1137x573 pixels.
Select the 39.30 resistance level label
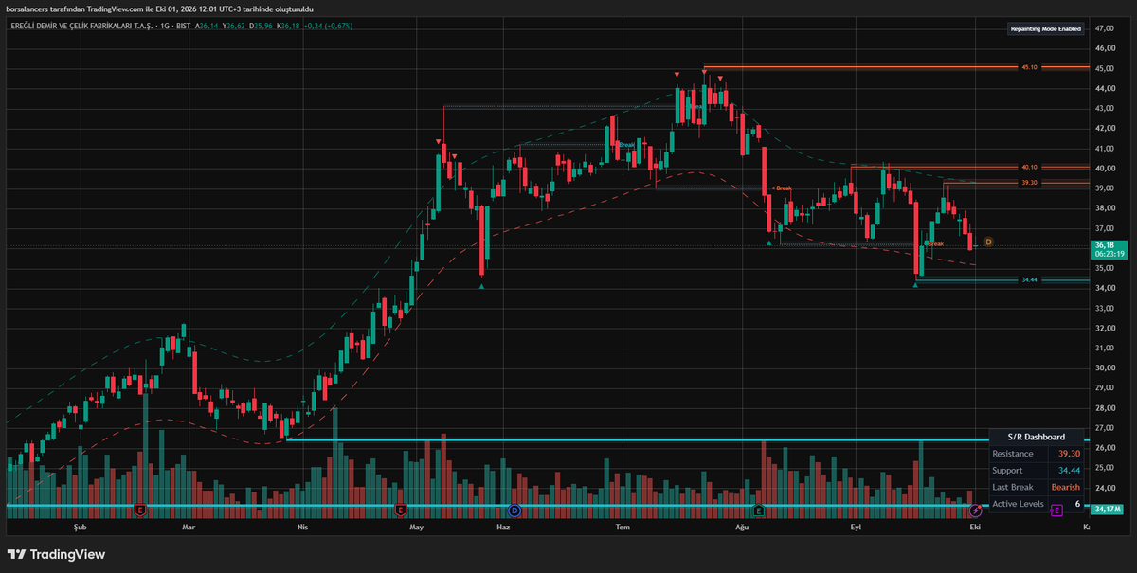[1029, 183]
